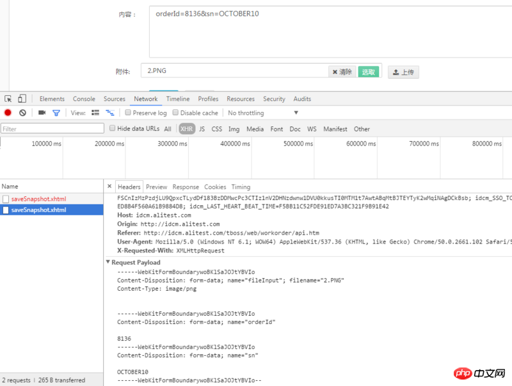The height and width of the screenshot is (386, 512).
Task: Select the Network tab
Action: coord(146,99)
